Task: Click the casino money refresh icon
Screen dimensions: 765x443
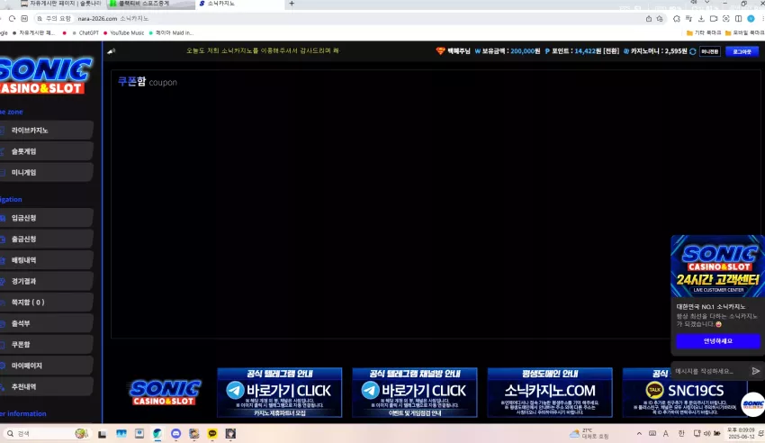Action: coord(692,51)
